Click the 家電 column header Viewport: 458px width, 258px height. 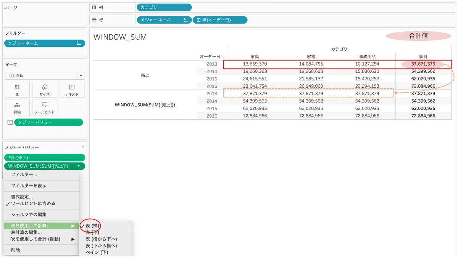(x=311, y=56)
